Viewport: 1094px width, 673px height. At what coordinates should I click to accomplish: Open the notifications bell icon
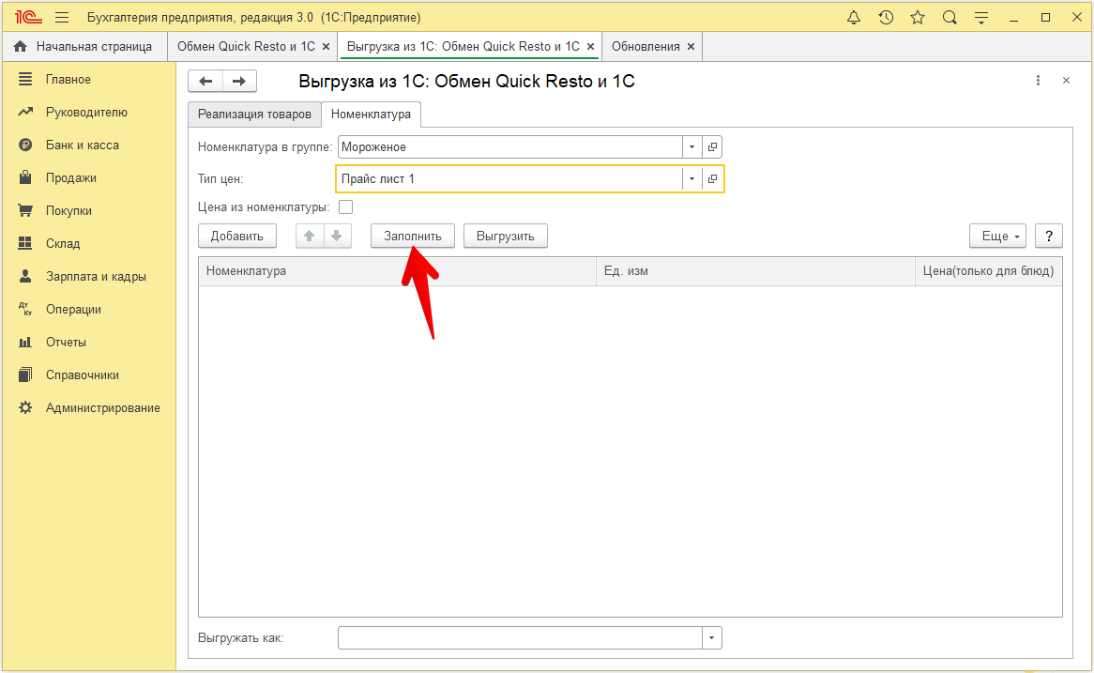(853, 18)
